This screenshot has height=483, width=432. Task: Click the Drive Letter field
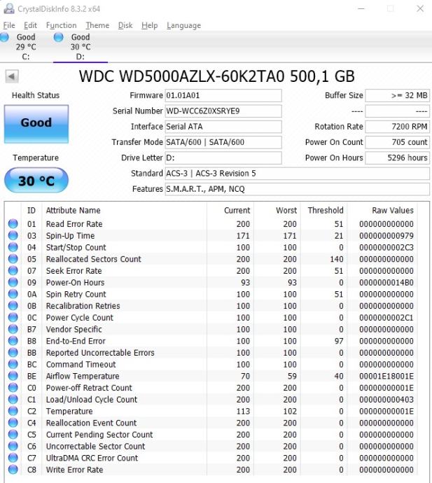[x=223, y=157]
